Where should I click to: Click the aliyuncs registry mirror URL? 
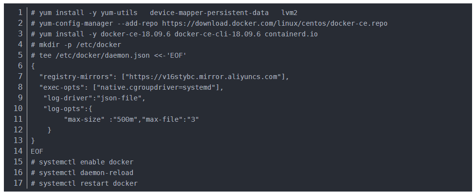(203, 77)
